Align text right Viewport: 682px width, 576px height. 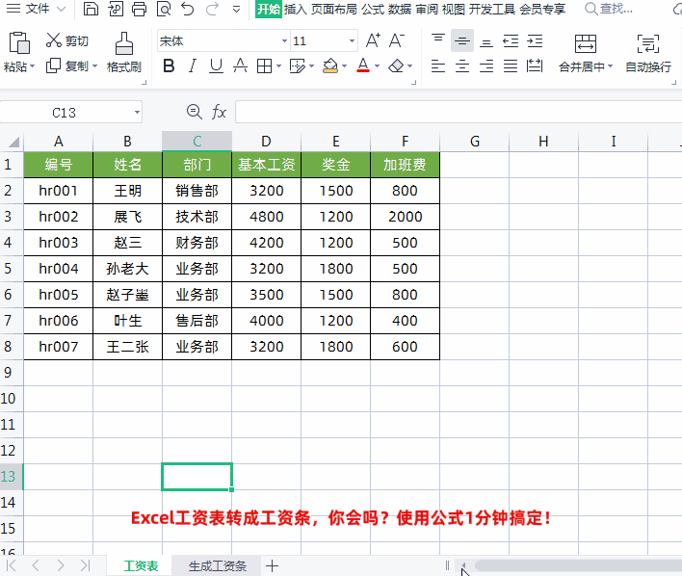[486, 66]
